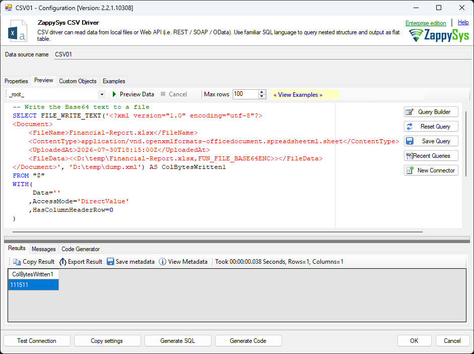Click the Data source name field
This screenshot has width=474, height=354.
[x=262, y=54]
